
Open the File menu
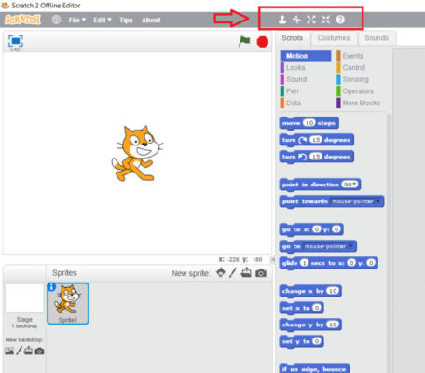point(77,20)
